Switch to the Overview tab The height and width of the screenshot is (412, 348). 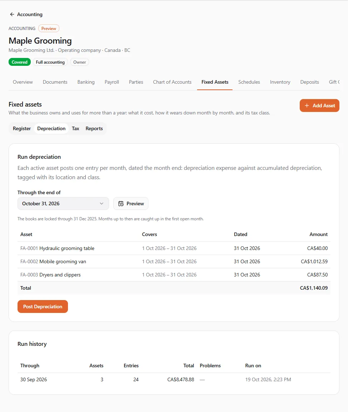click(x=23, y=82)
